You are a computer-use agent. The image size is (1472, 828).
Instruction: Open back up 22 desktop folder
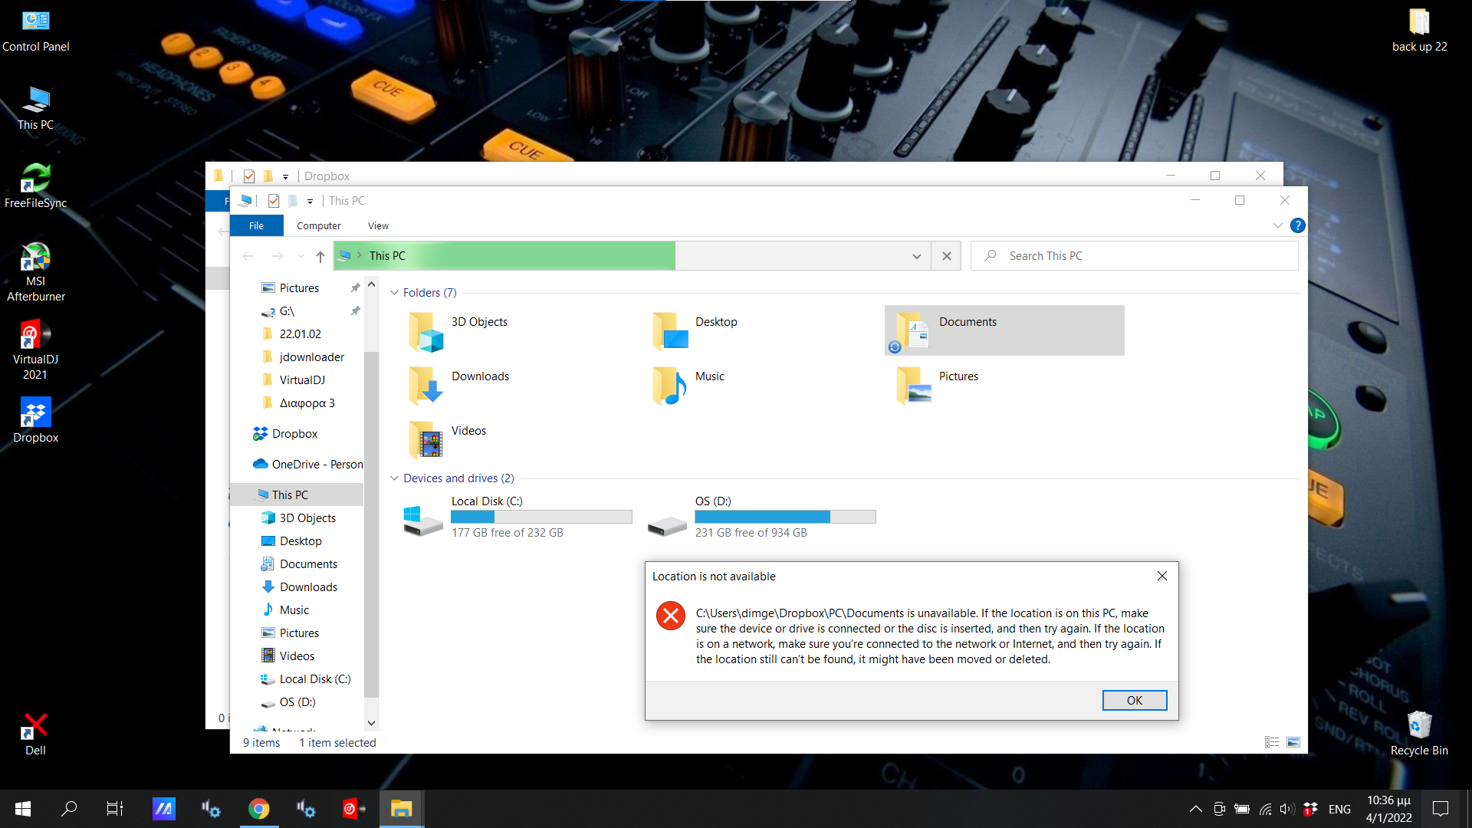click(1419, 31)
